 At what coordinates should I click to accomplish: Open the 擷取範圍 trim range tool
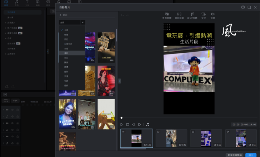click(x=179, y=15)
